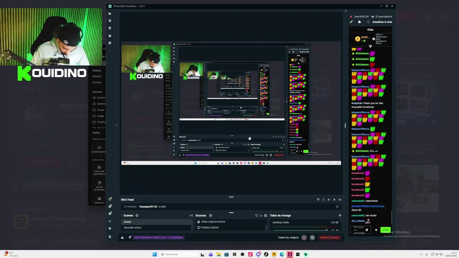Screen dimensions: 459x258
Task: Open the Highlighter clapperboard icon in sidebar
Action: point(110,35)
